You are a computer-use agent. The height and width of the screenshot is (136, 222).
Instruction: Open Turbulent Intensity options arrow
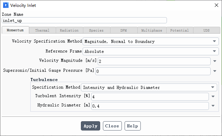click(x=213, y=97)
